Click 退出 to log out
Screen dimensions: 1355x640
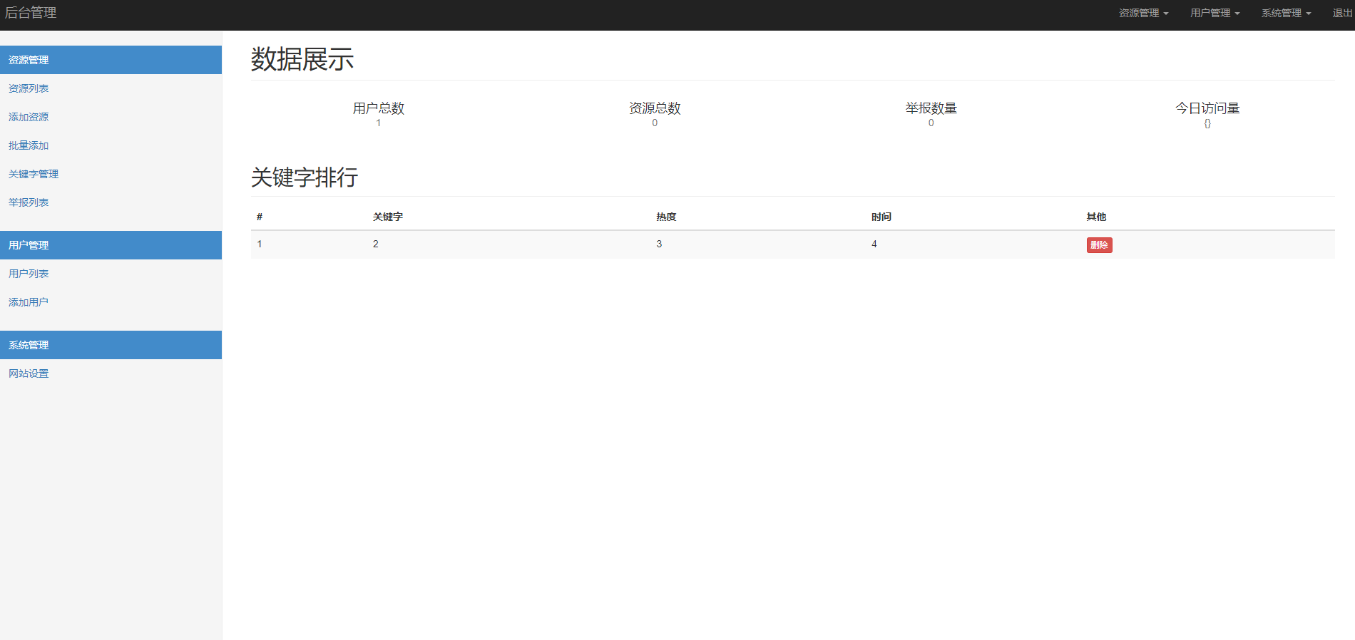coord(1342,13)
